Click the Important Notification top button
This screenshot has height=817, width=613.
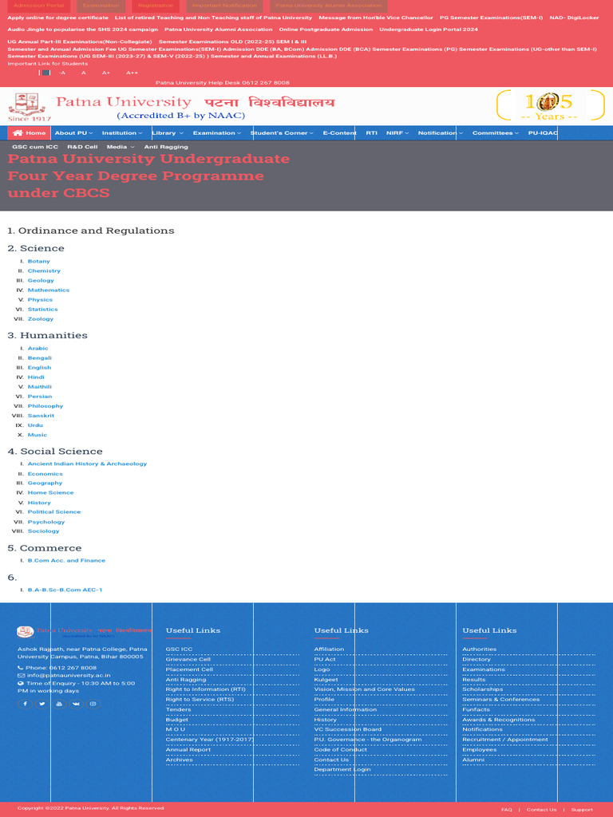224,6
